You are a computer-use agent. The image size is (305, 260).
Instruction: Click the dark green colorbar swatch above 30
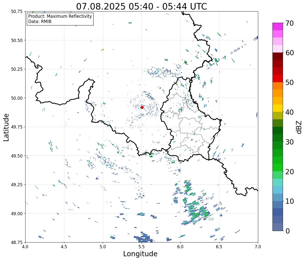click(x=278, y=130)
